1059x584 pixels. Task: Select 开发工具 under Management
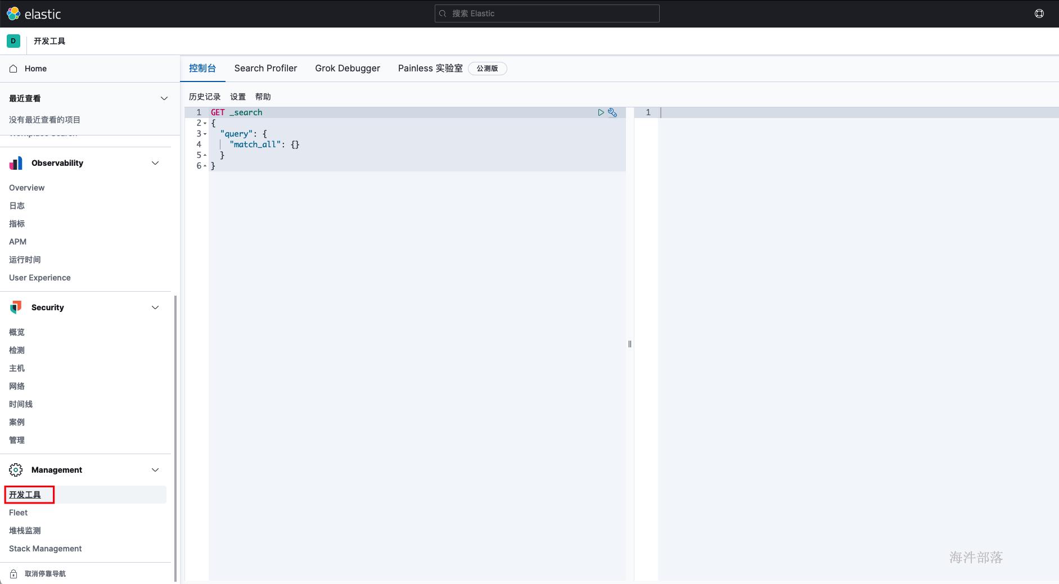[x=25, y=495]
